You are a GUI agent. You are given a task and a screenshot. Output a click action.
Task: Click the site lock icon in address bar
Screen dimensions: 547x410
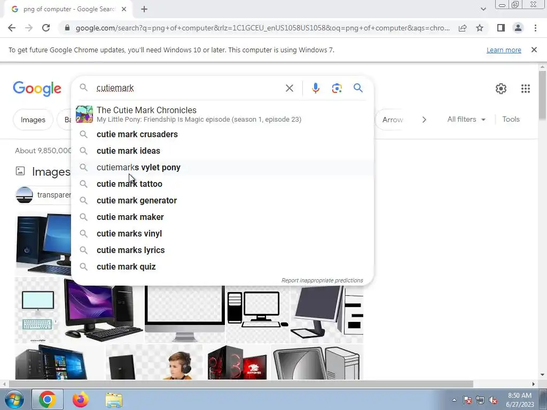coord(67,28)
